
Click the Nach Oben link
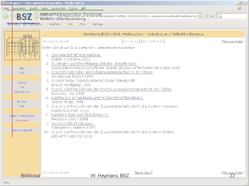(143, 173)
